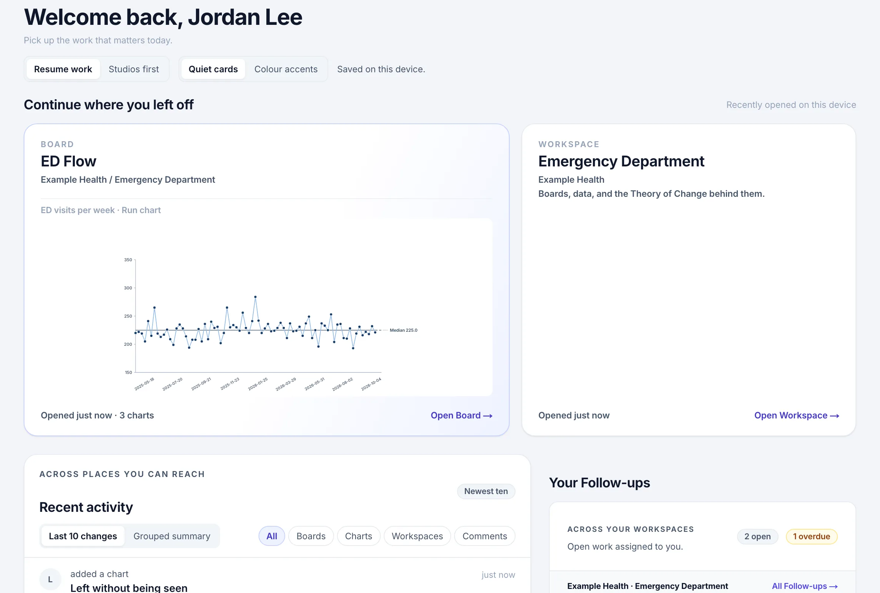The image size is (880, 593).
Task: Click 'Recently opened on this device' note
Action: 791,105
